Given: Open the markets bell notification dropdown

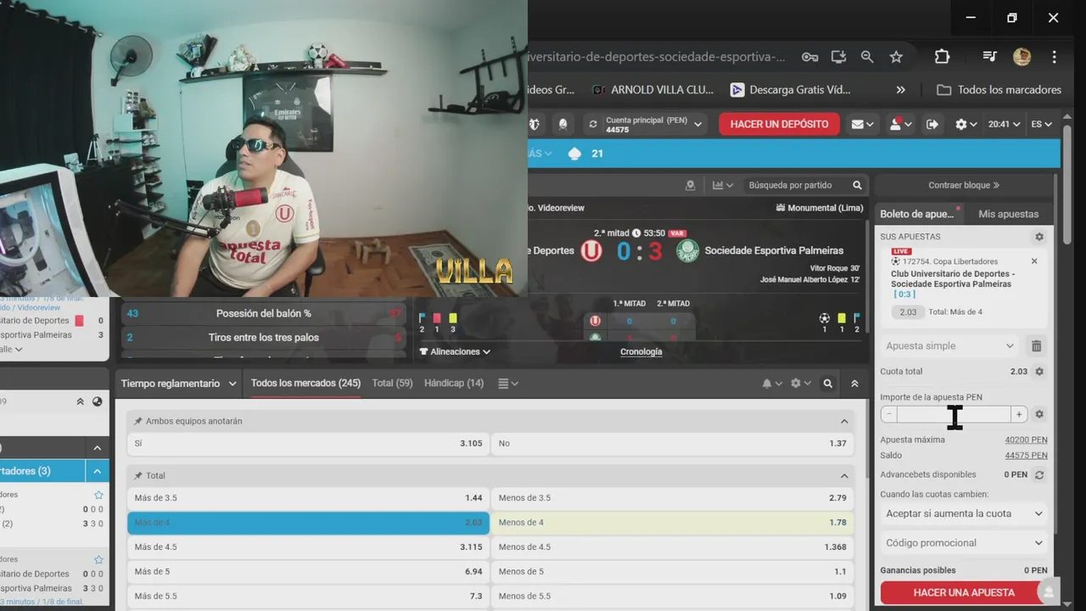Looking at the screenshot, I should click(x=771, y=384).
